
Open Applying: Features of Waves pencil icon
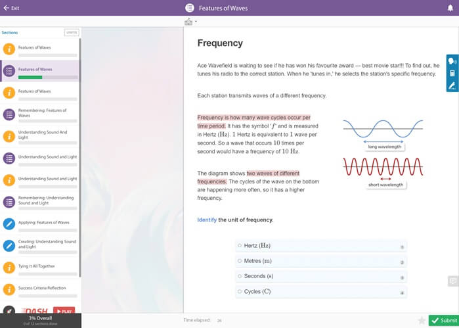pyautogui.click(x=9, y=224)
